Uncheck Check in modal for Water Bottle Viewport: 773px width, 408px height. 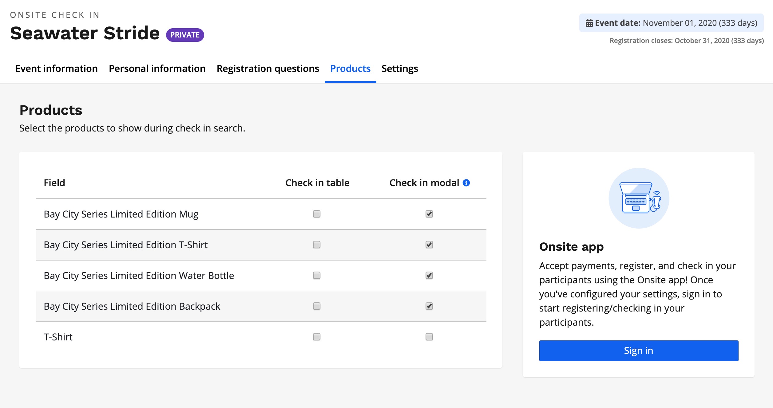tap(429, 275)
